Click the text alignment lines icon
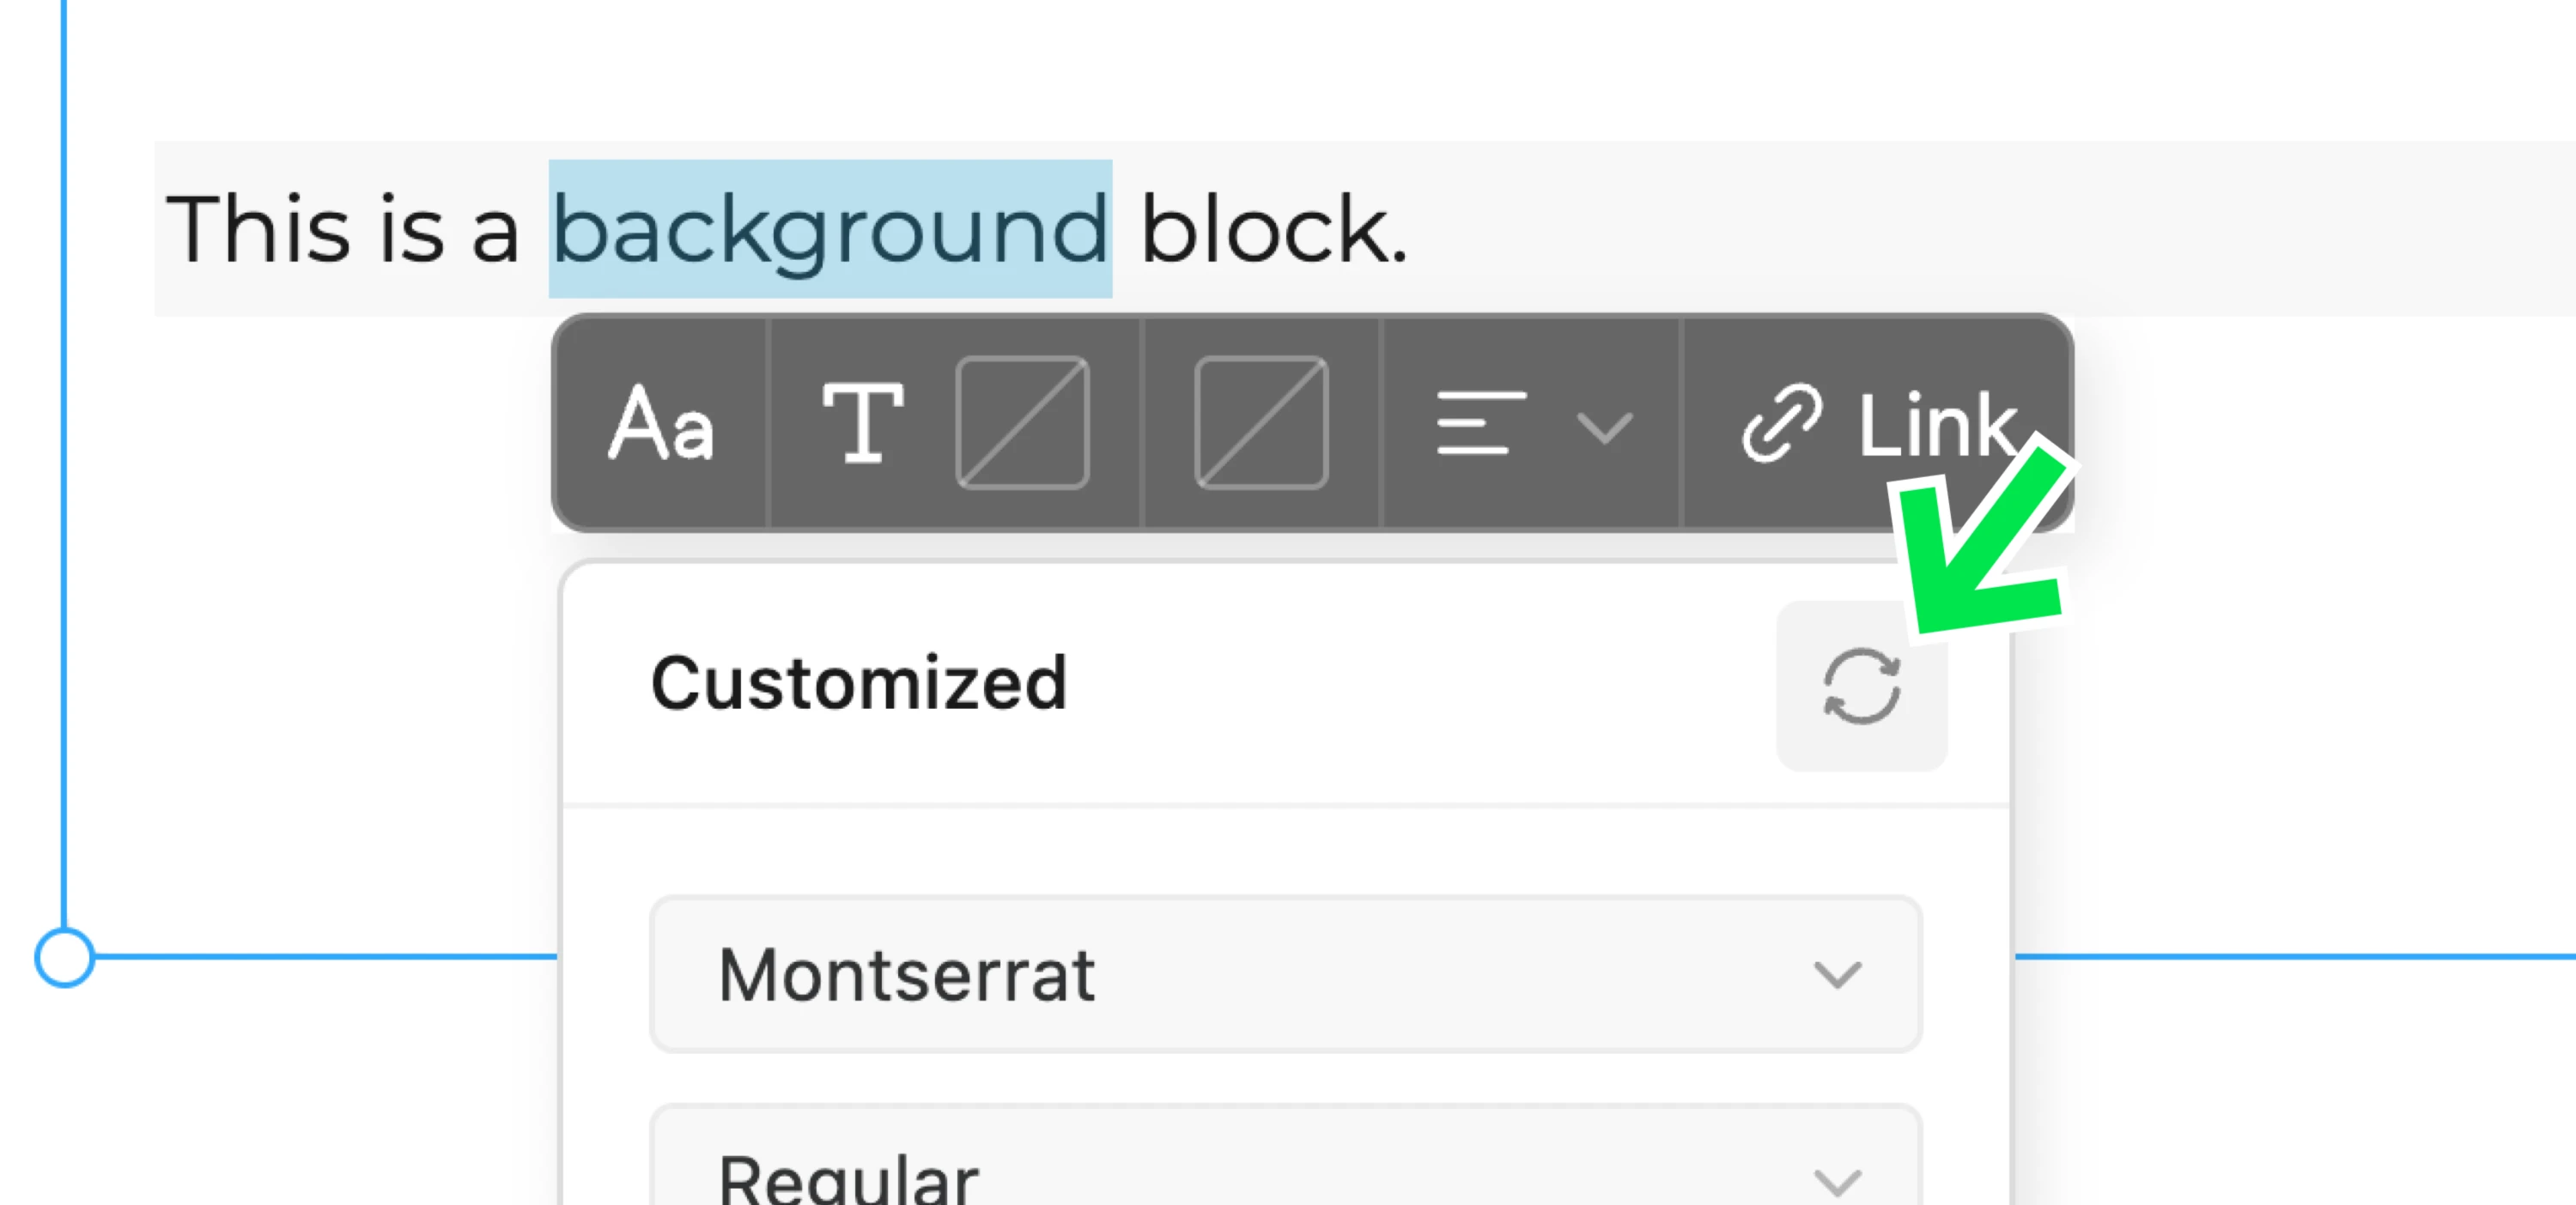This screenshot has height=1205, width=2576. 1481,424
